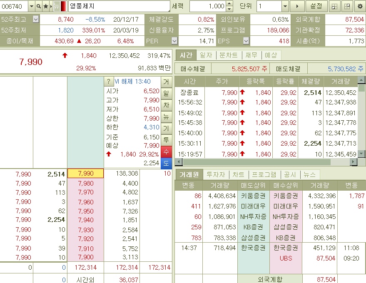Click the 7,980 price row in order book

pyautogui.click(x=85, y=184)
